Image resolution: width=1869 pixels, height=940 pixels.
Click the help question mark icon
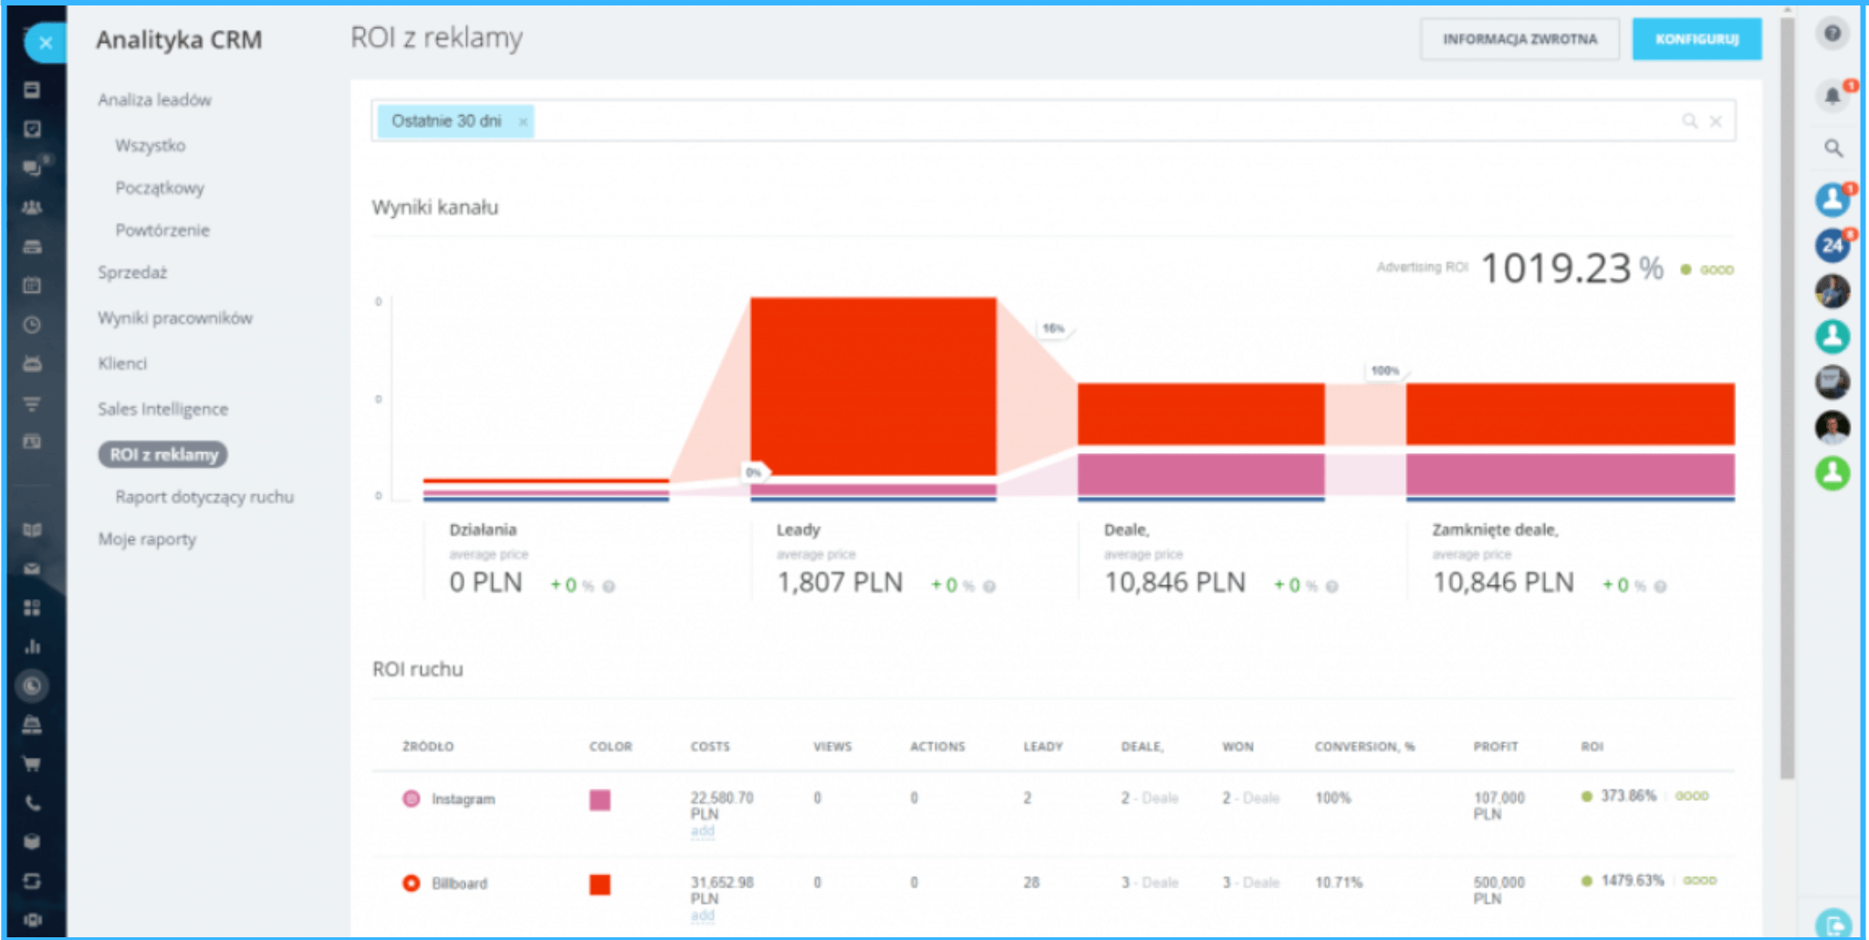[1832, 35]
